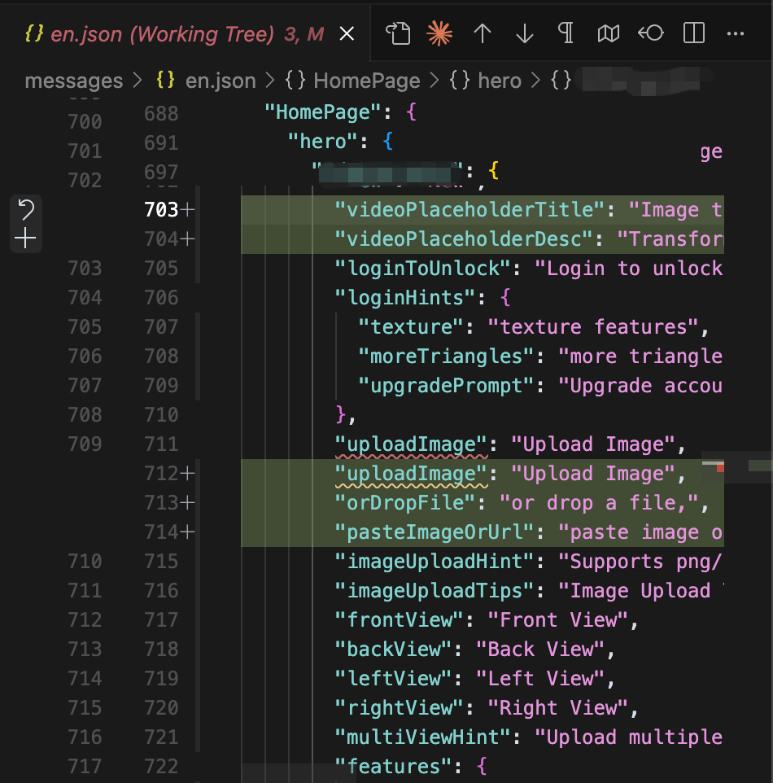
Task: Click the braces icon before HomePage breadcrumb
Action: [x=295, y=80]
